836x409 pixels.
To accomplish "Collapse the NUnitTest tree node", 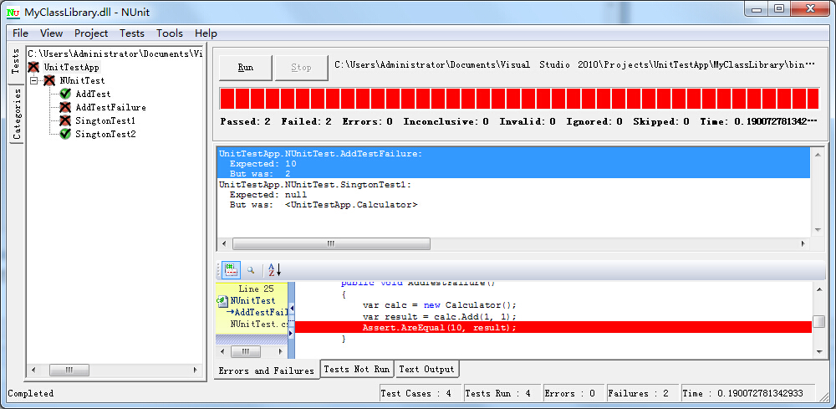I will pyautogui.click(x=34, y=80).
